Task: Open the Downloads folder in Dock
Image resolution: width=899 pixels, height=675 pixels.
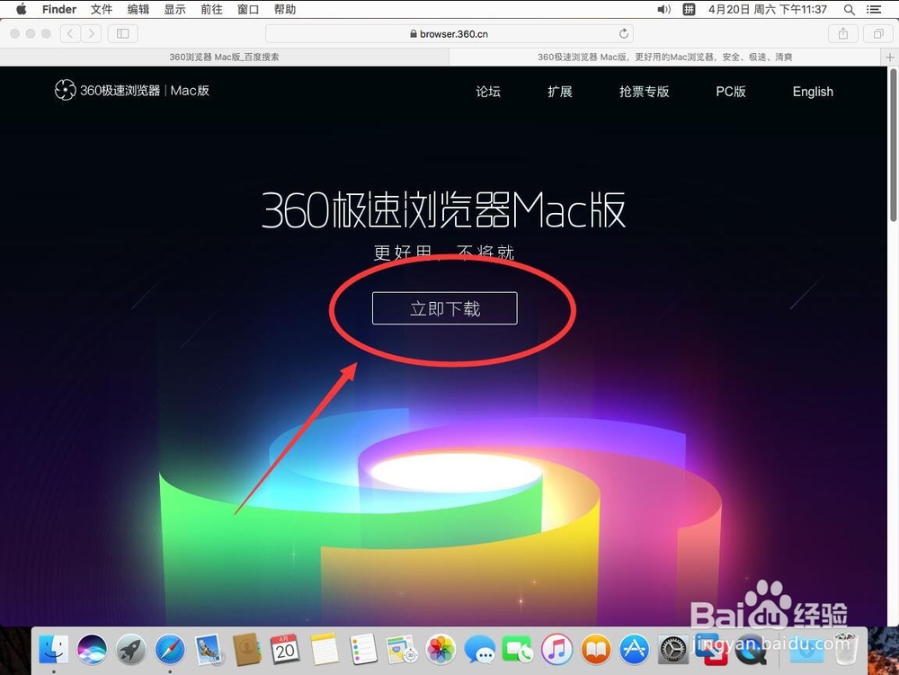Action: coord(806,650)
